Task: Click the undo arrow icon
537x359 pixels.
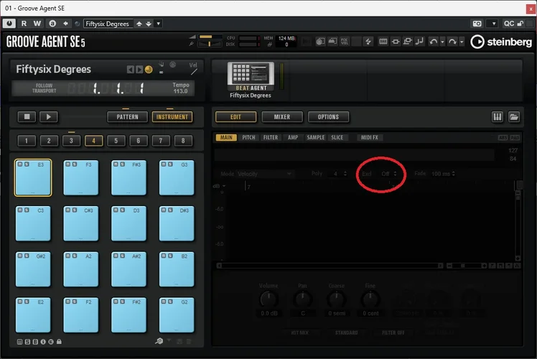Action: click(433, 42)
